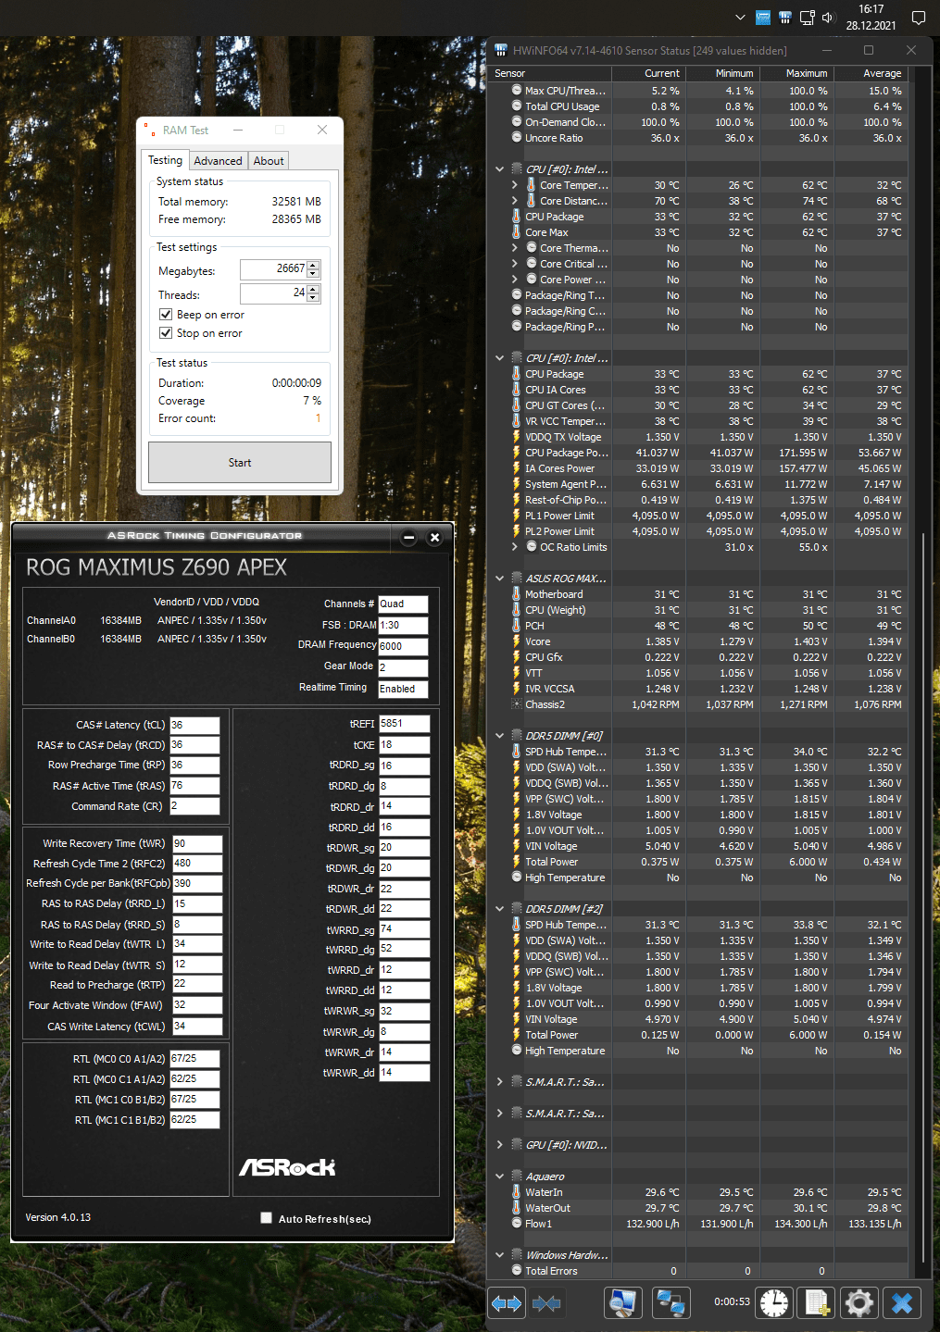Click the Total CPU Usage clock icon
The image size is (940, 1332).
517,106
